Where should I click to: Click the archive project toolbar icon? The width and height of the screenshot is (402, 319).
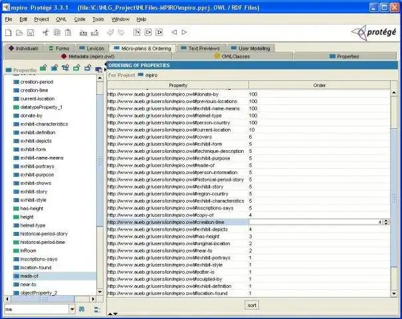[x=83, y=33]
